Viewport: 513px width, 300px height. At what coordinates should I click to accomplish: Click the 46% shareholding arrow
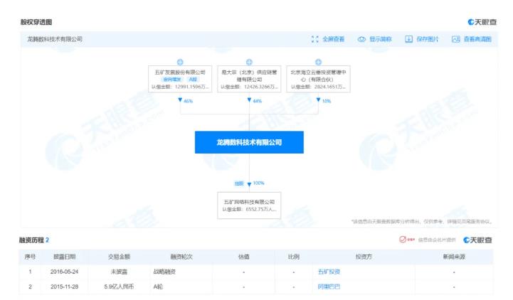click(x=181, y=102)
